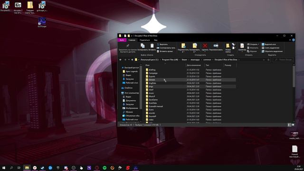The image size is (304, 171).
Task: Expand Quick access (Быстрый доступ) in sidebar
Action: click(x=130, y=67)
